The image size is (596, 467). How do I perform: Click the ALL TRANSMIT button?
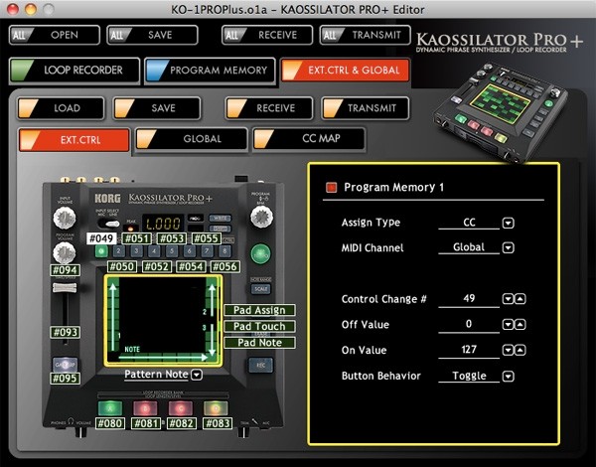(366, 35)
